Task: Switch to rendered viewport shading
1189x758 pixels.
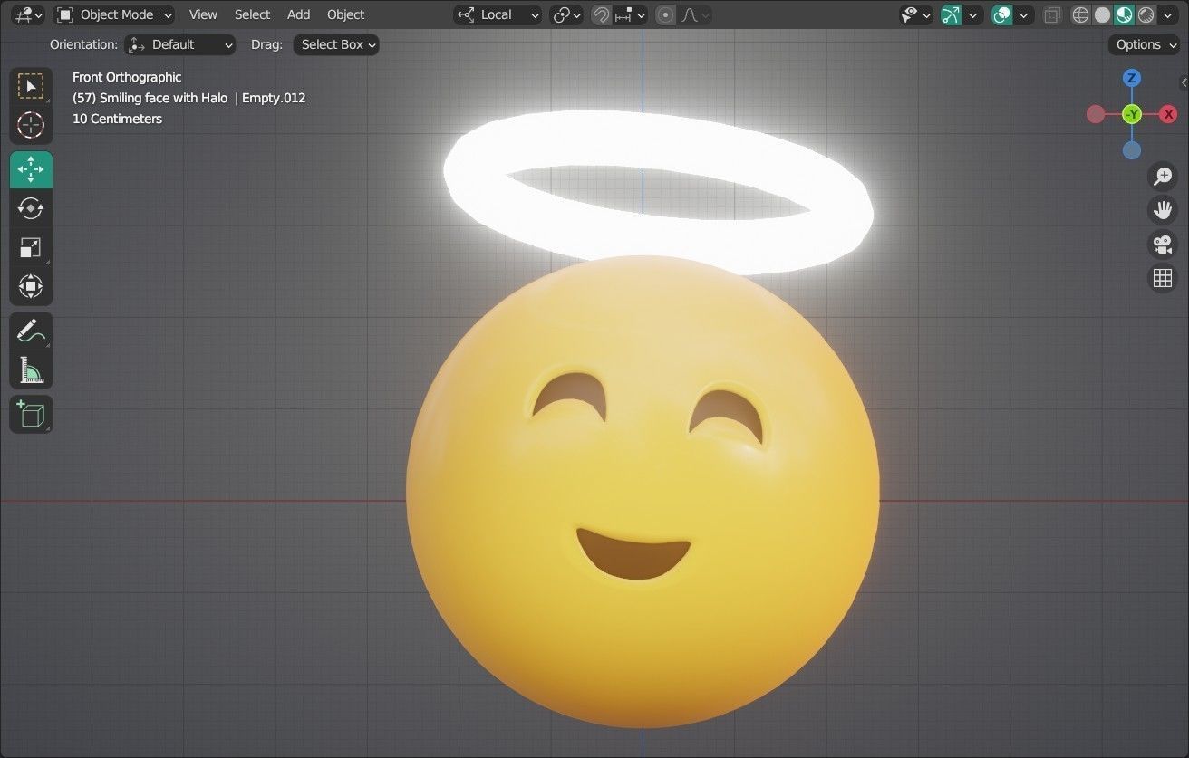Action: 1146,14
